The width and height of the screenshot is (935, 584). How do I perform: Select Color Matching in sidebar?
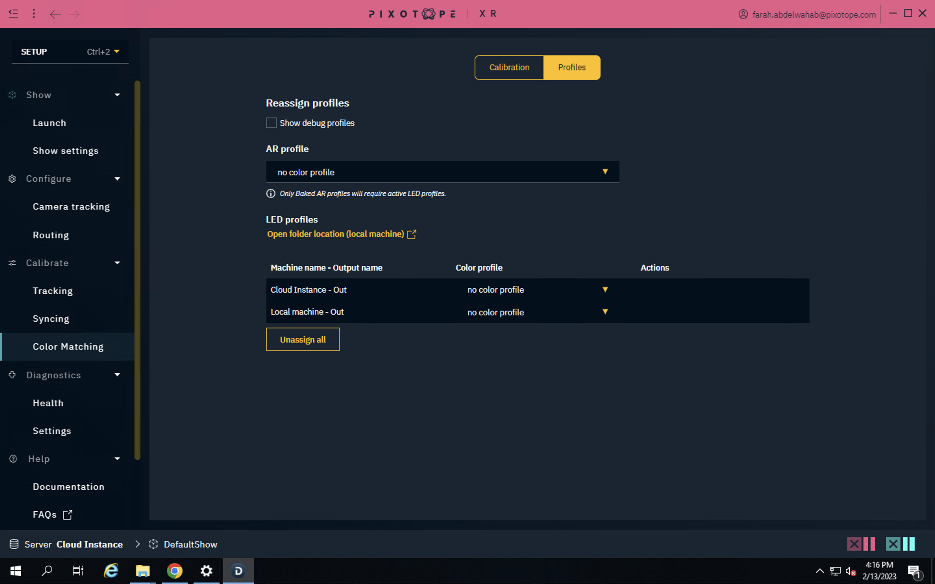68,347
